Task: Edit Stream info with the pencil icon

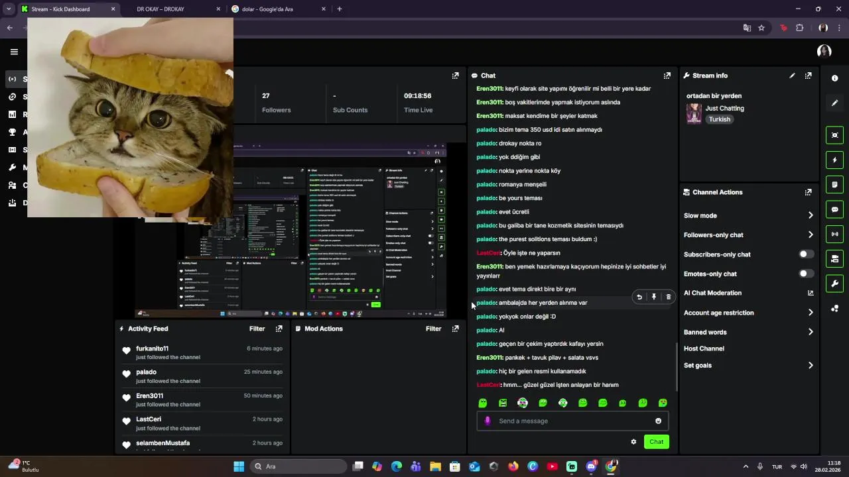Action: (792, 76)
